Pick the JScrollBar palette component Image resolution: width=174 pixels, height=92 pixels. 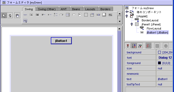click(98, 15)
